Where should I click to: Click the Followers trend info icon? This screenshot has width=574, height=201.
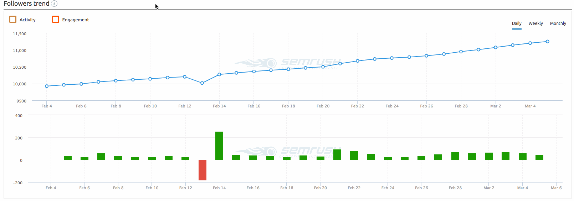[54, 4]
